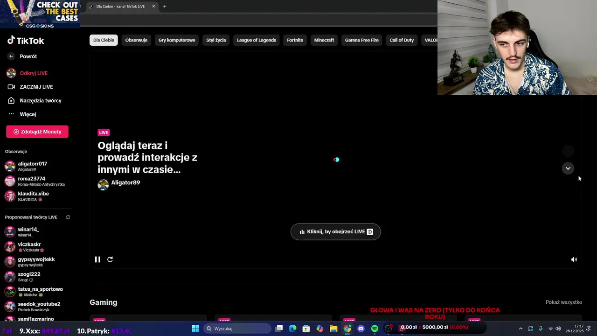Click the Gaming section heading
The height and width of the screenshot is (336, 597).
(104, 302)
